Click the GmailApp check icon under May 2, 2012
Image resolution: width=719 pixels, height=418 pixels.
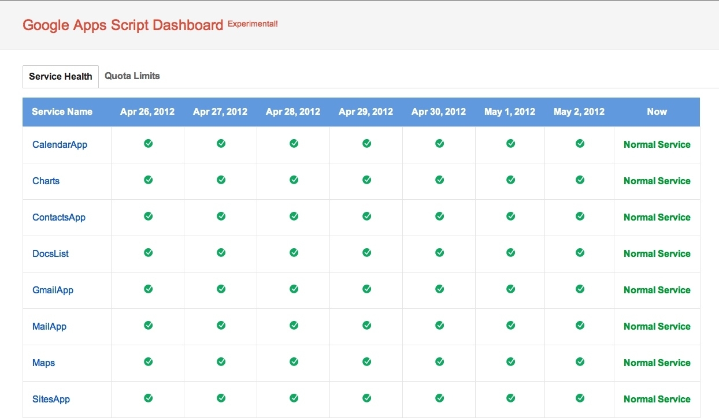580,289
